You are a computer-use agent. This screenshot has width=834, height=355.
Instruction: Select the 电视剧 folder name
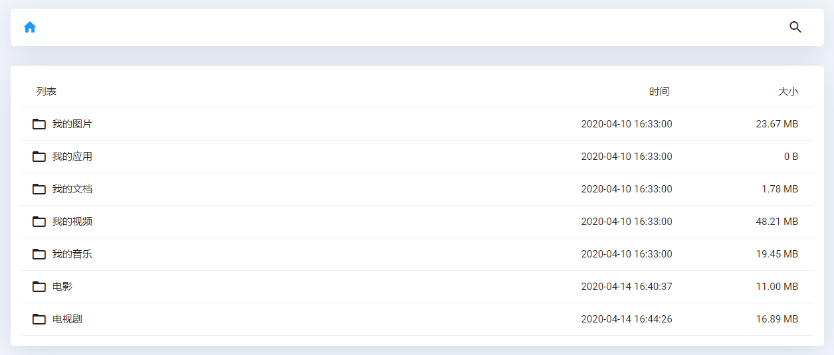pos(67,319)
